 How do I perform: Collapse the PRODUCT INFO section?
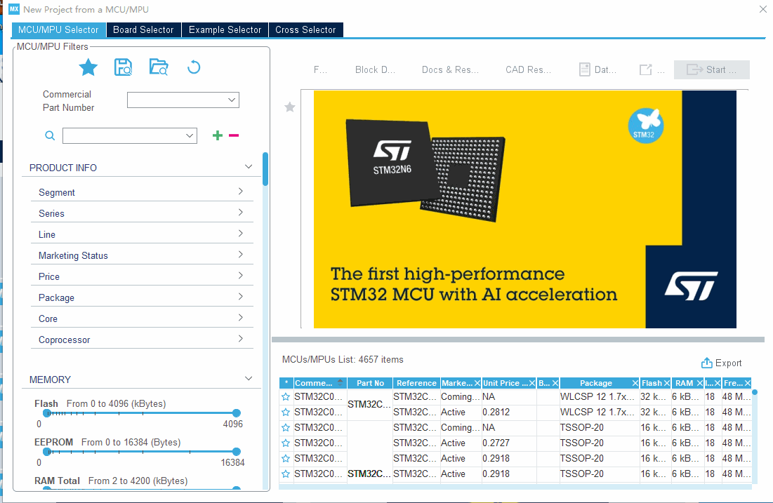(249, 167)
